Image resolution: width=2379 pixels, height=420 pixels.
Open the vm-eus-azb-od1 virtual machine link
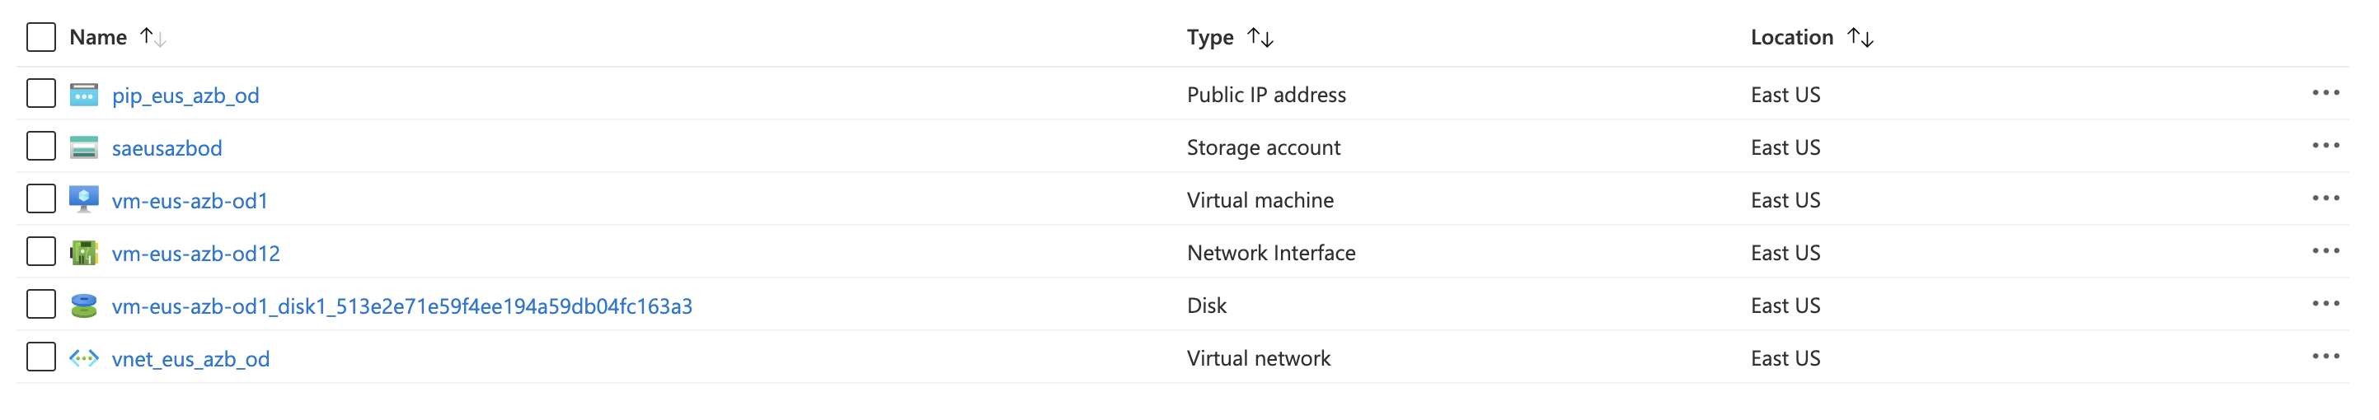[x=190, y=201]
